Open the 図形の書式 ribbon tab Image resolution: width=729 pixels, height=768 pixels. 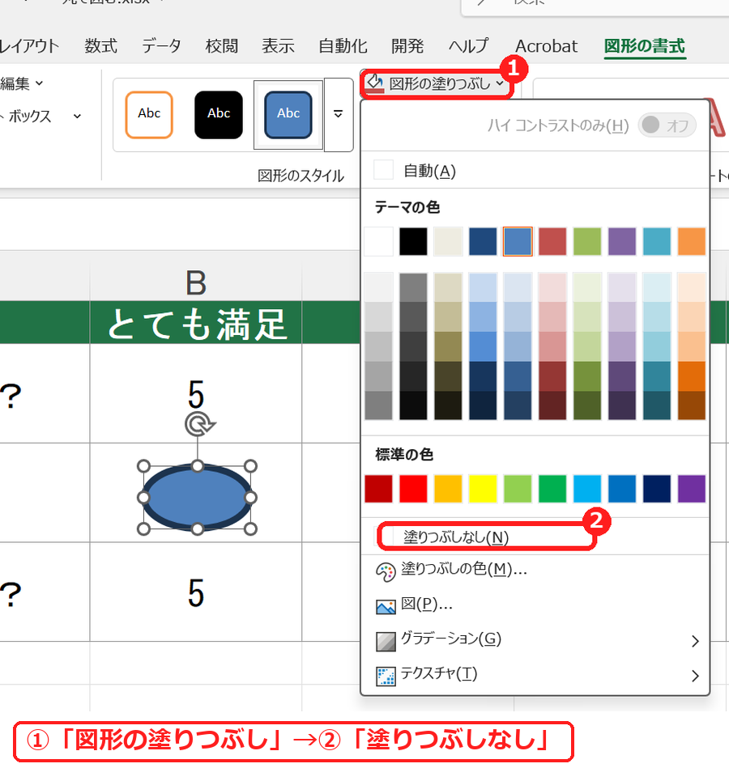point(644,46)
